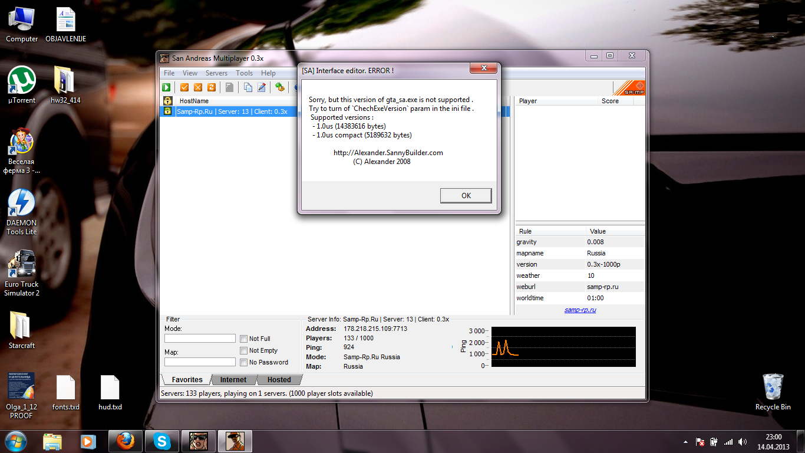Select the hud.txd file icon
This screenshot has height=453, width=805.
(110, 393)
